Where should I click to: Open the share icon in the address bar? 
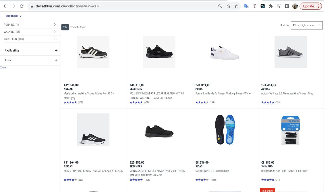[228, 6]
